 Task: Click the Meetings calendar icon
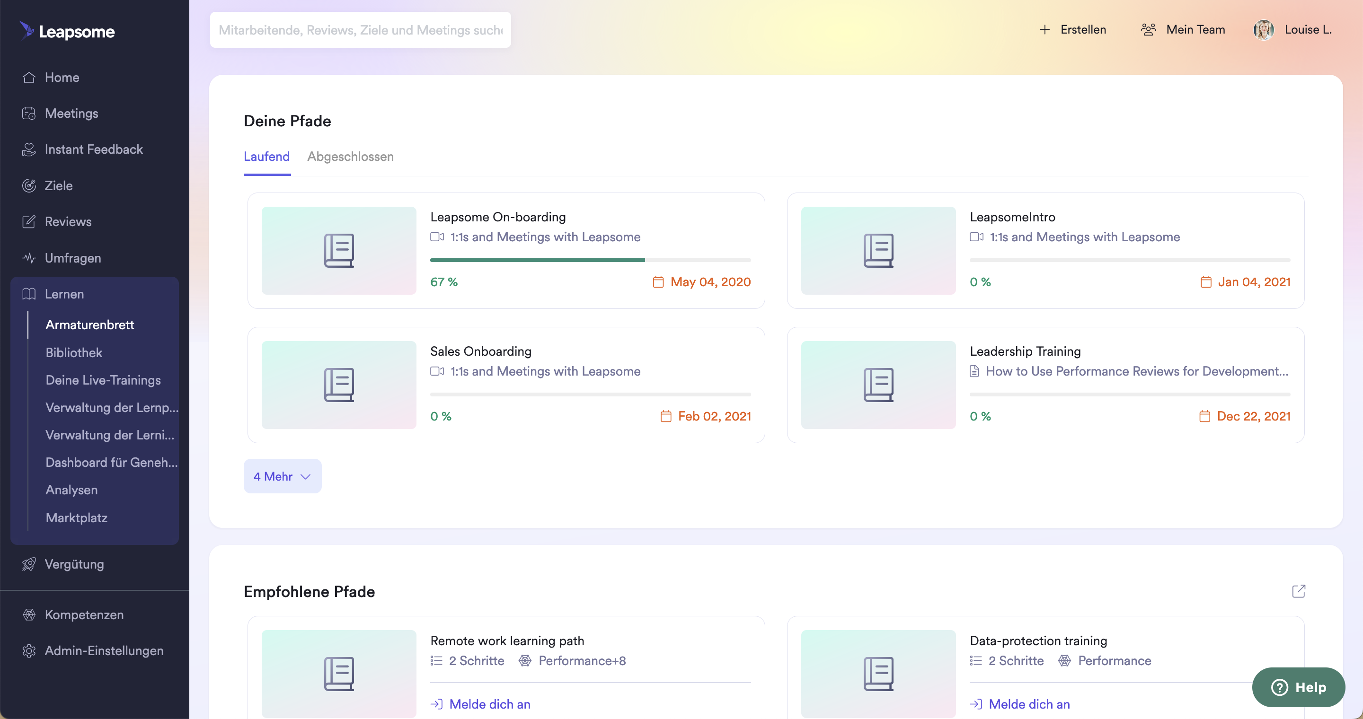point(29,113)
